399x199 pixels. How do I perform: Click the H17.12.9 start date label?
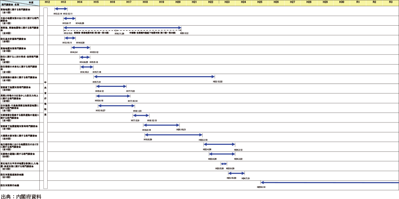coord(135,120)
